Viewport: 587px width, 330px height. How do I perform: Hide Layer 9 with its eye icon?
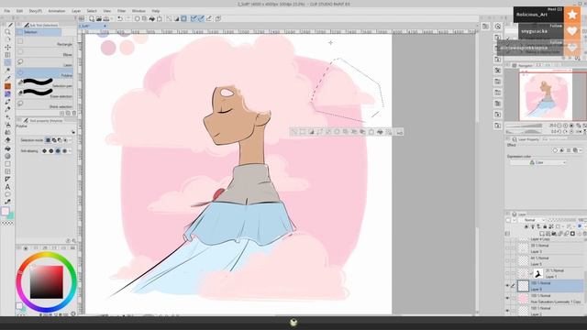pos(507,285)
